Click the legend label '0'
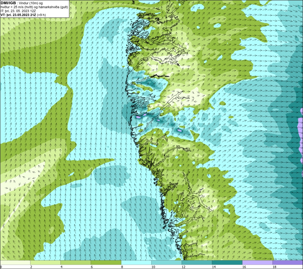The image size is (303, 269). coord(1,267)
